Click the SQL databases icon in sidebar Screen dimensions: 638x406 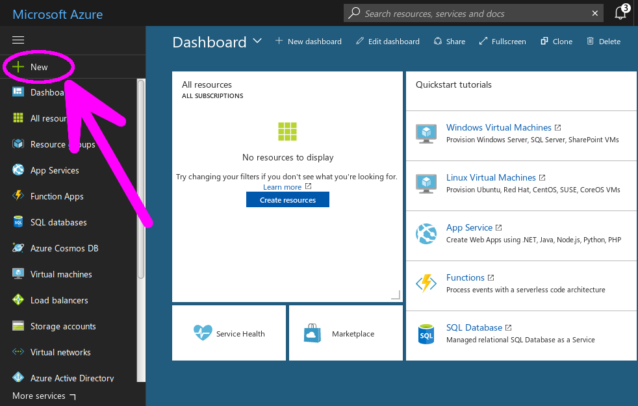[x=18, y=222]
